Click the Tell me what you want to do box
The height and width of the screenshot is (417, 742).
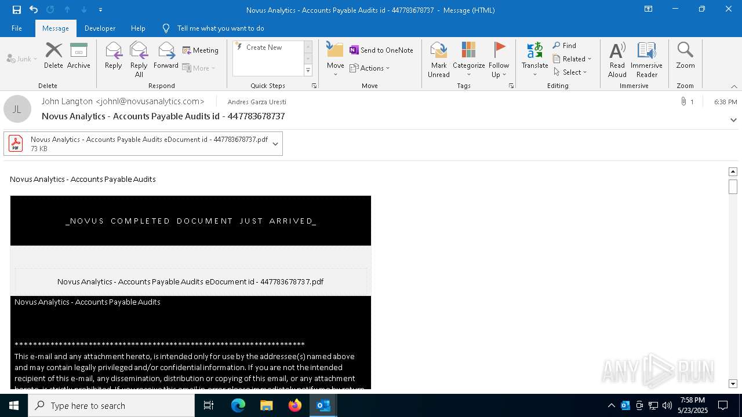220,28
